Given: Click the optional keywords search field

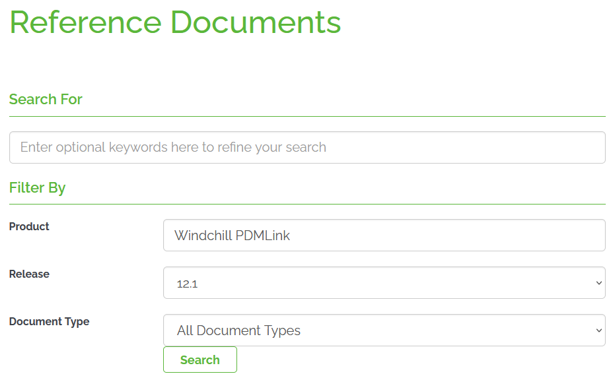Looking at the screenshot, I should tap(307, 147).
